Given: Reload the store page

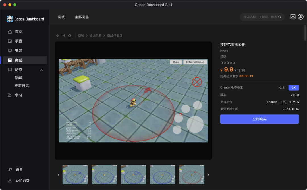Looking at the screenshot, I should (70, 36).
